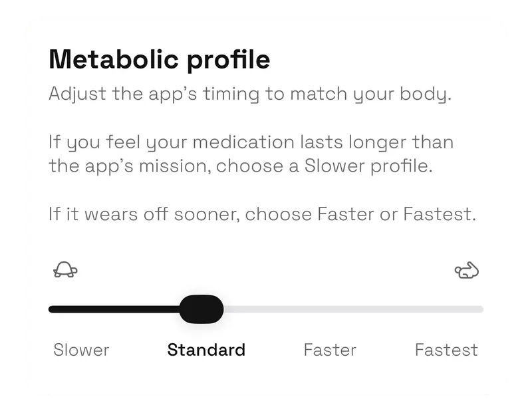Screen dimensions: 532x411
Task: Select the turtle symbol above the slider
Action: (64, 270)
